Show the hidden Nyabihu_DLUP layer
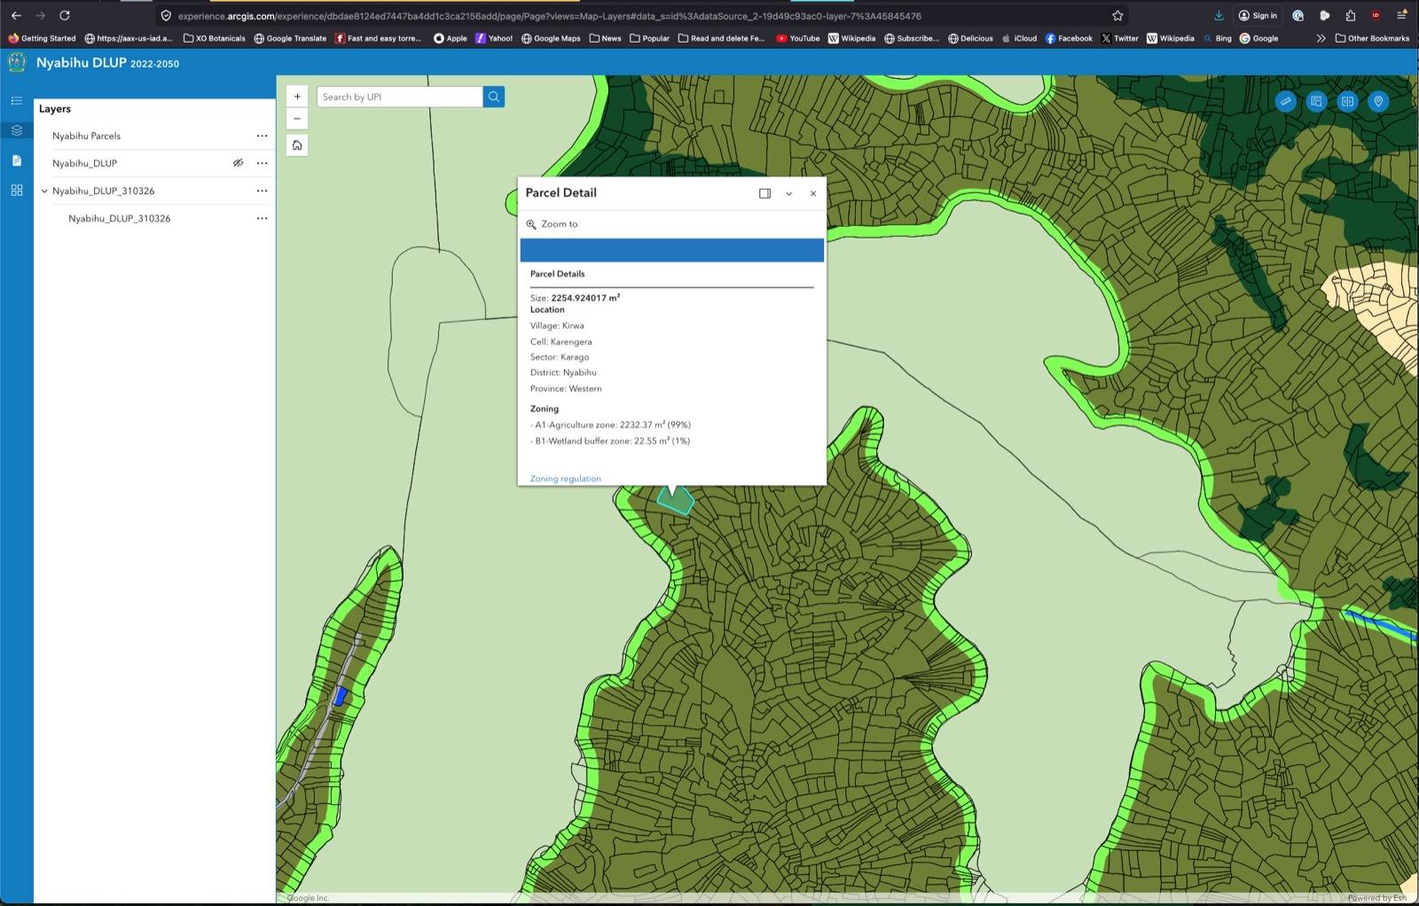Screen dimensions: 1419x906 point(238,163)
